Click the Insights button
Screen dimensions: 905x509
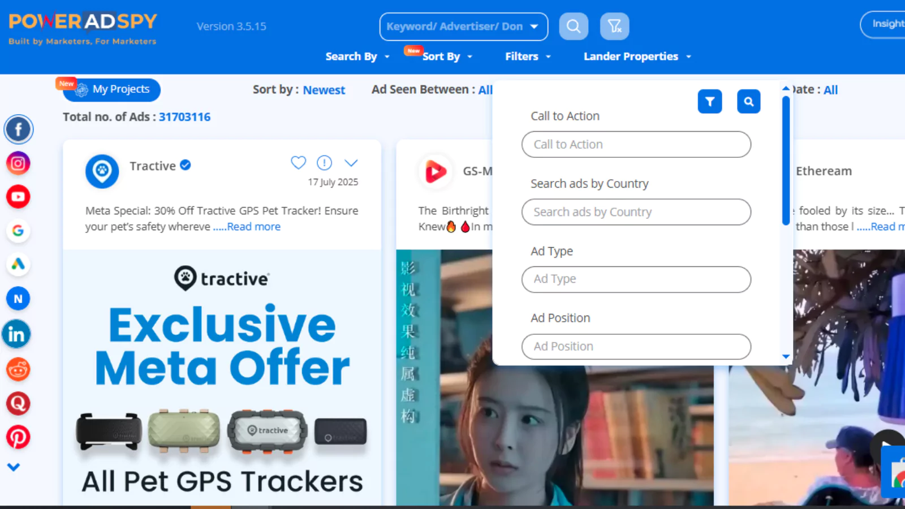click(x=884, y=25)
